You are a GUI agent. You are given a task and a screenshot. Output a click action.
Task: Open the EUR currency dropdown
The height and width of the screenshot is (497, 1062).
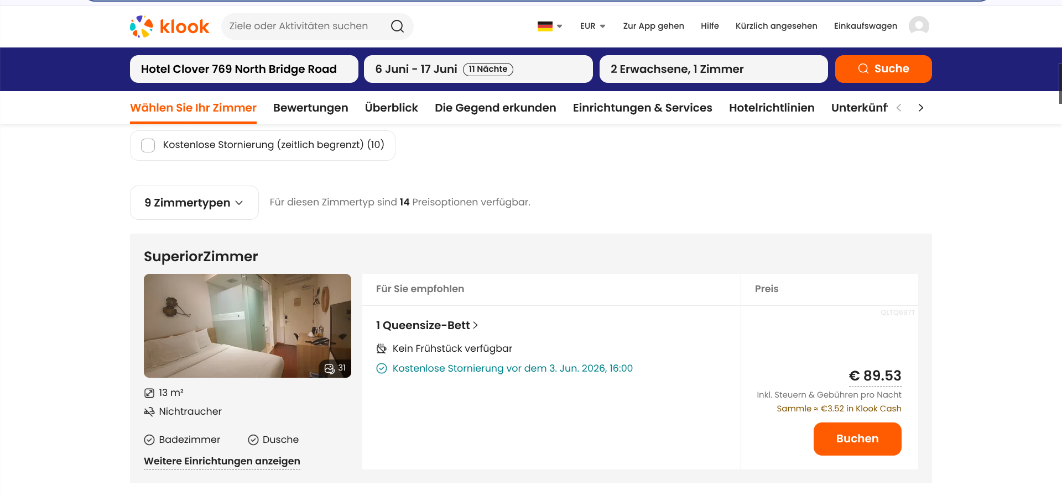click(x=592, y=26)
